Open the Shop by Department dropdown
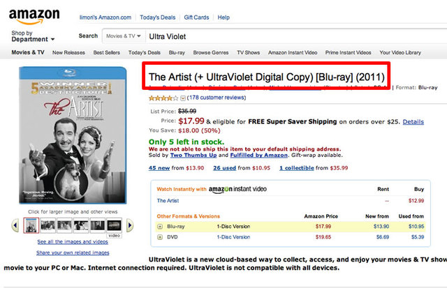447x288 pixels. pos(33,39)
